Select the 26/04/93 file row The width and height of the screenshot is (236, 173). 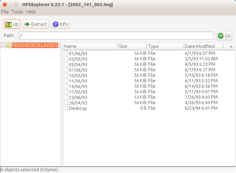78,103
